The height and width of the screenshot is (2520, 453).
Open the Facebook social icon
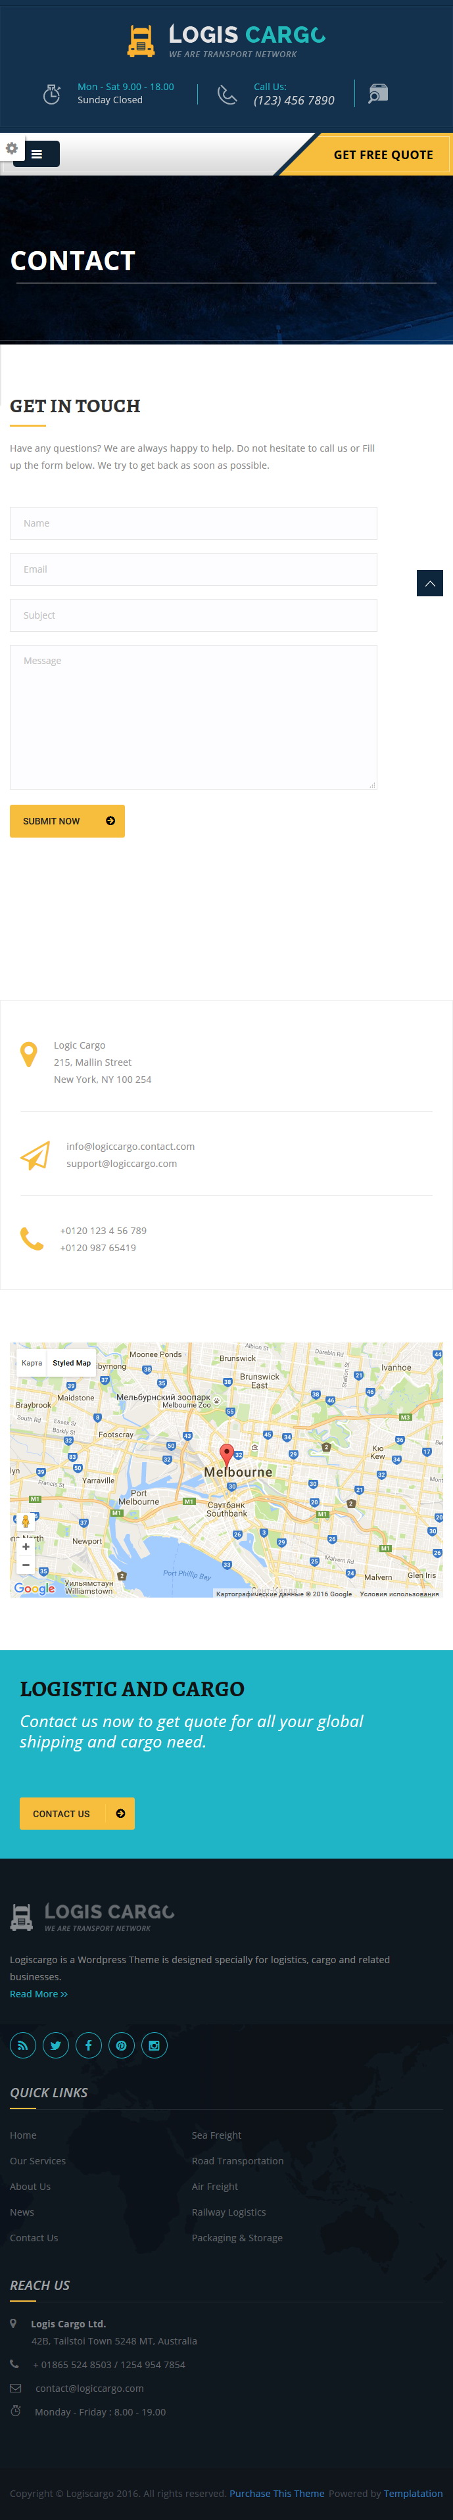click(88, 2045)
